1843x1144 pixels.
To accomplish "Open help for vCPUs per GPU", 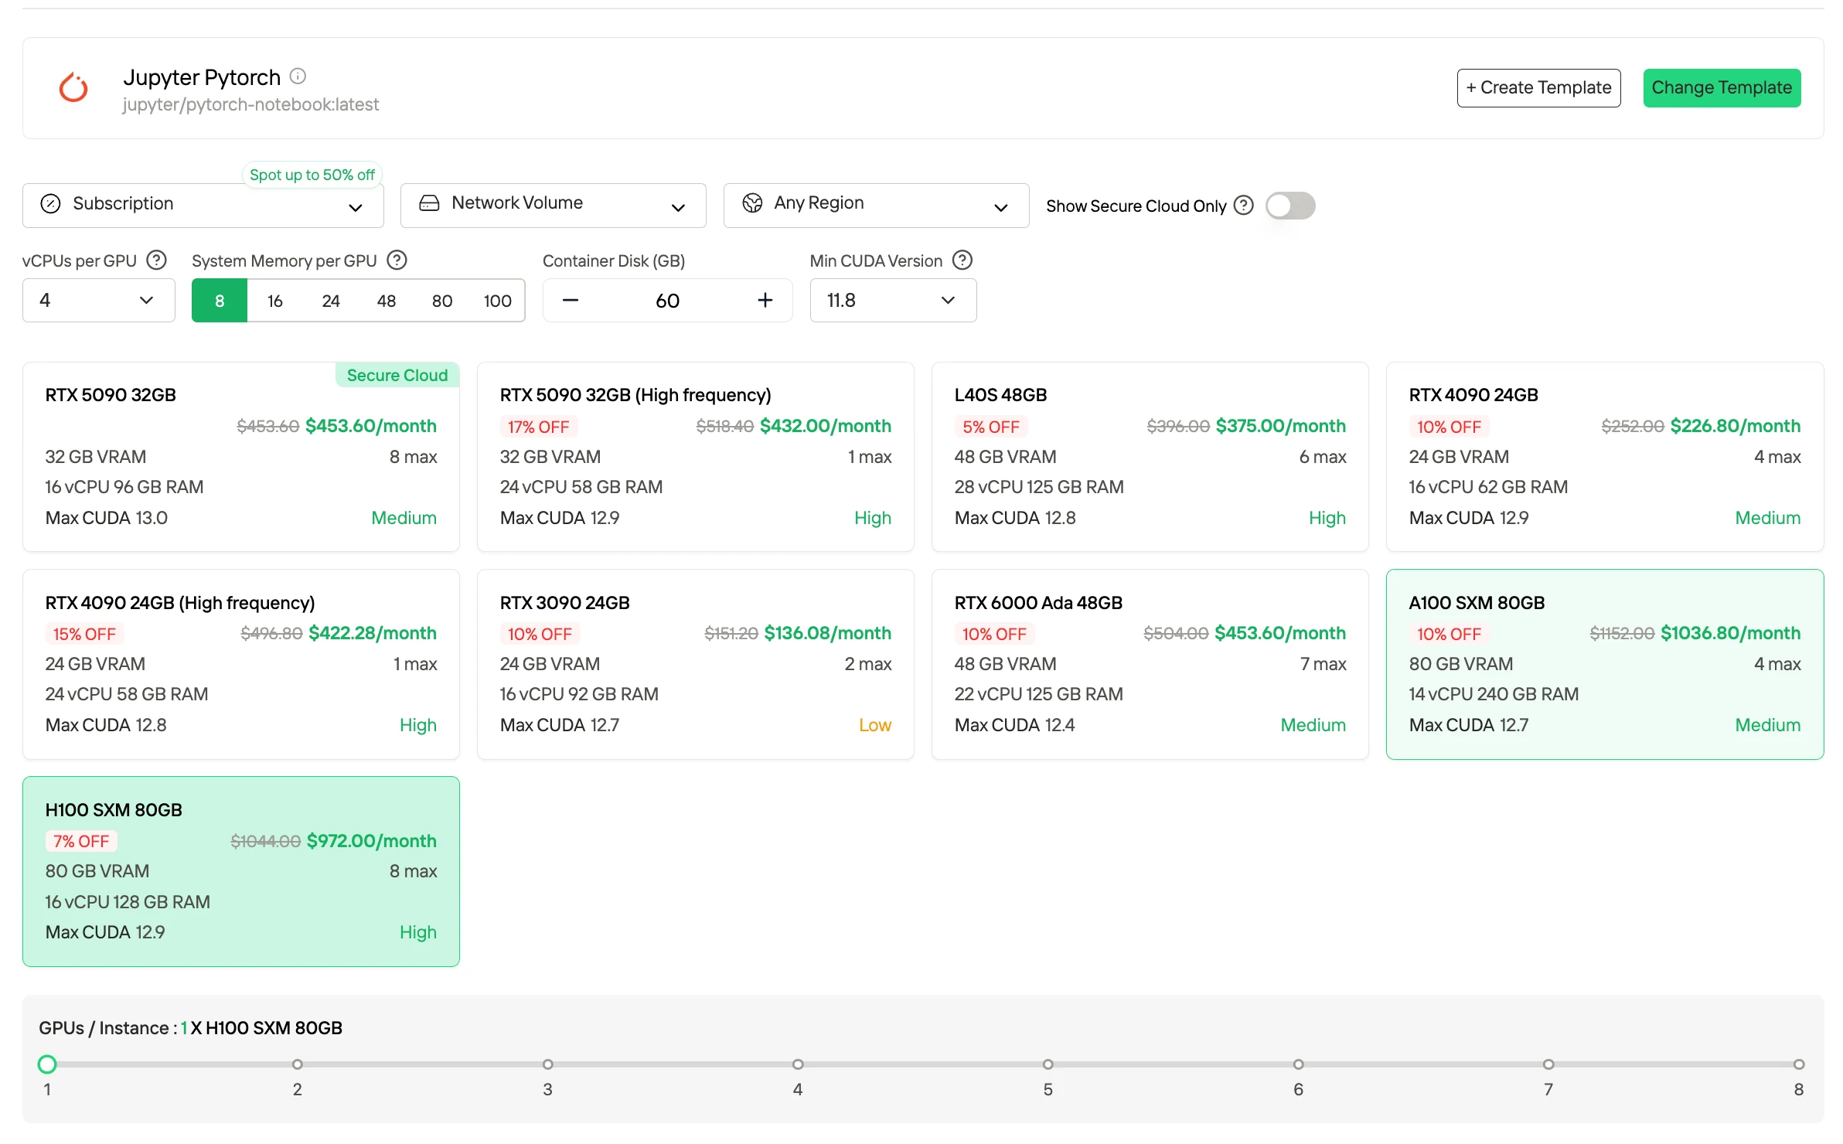I will pos(157,260).
